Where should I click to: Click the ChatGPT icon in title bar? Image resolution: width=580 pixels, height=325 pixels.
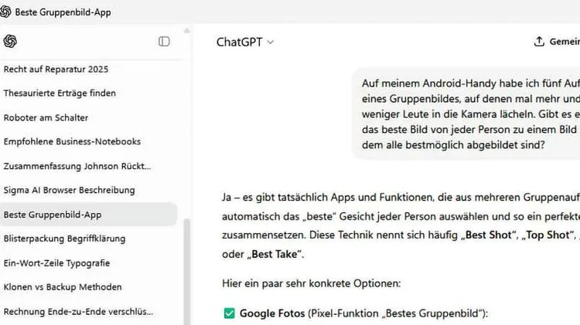(6, 12)
